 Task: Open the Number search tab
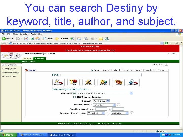point(149,70)
